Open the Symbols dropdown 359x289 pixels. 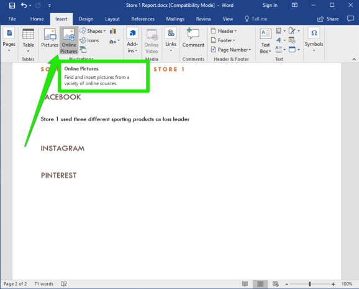coord(314,40)
